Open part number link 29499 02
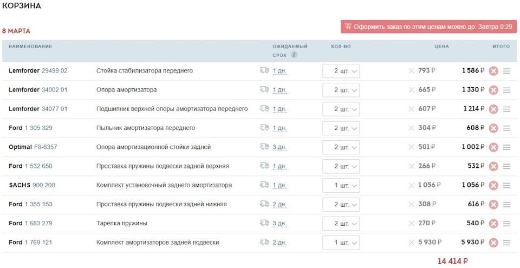 (55, 71)
